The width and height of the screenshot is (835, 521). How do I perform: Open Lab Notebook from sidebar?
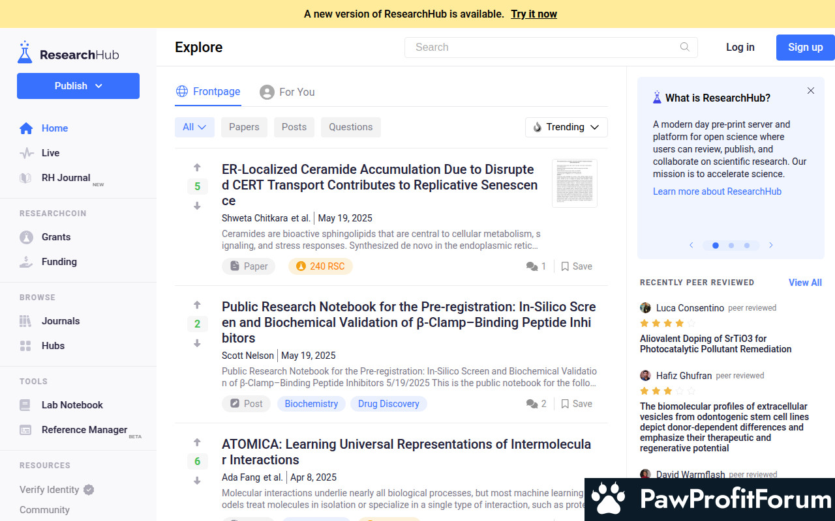tap(72, 405)
